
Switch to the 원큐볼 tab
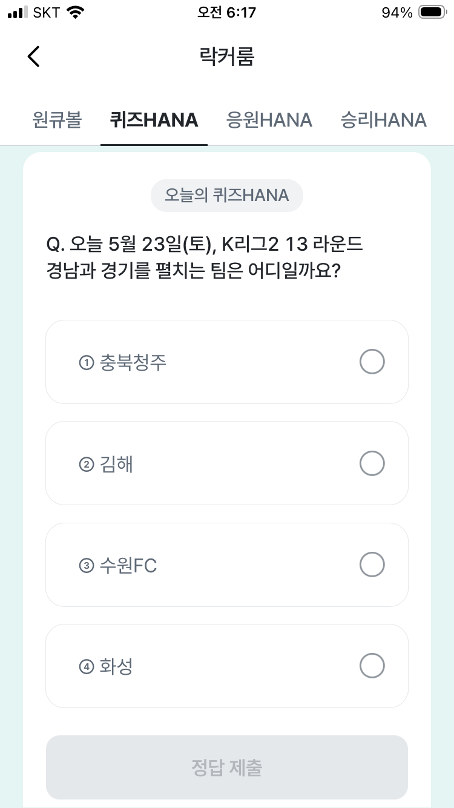click(56, 120)
